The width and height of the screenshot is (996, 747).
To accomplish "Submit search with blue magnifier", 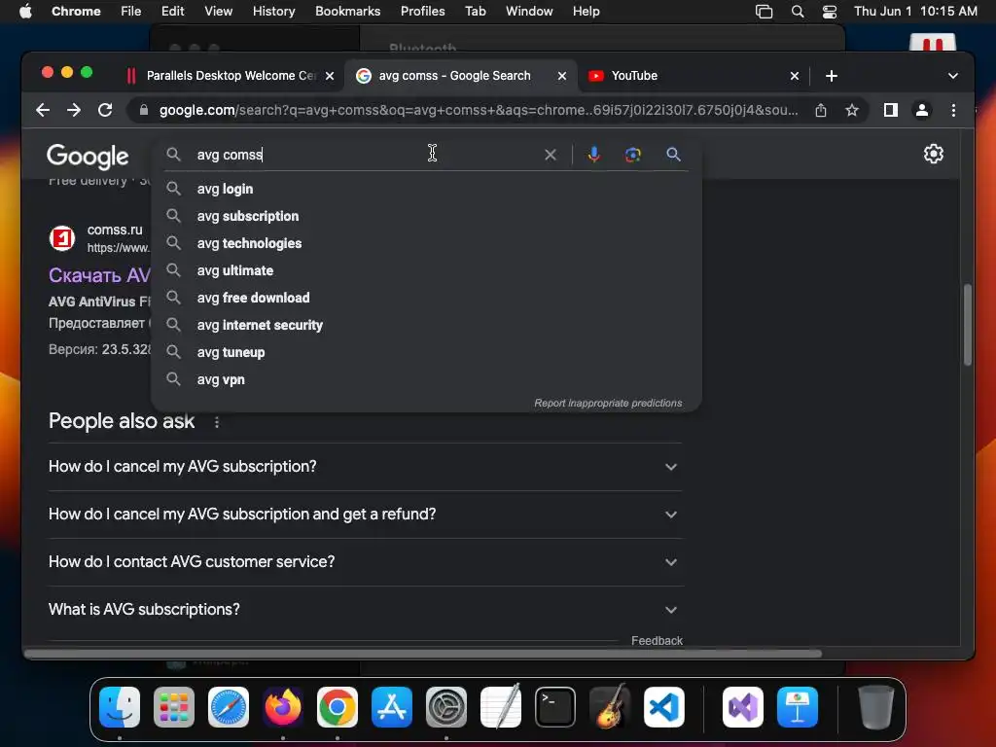I will (673, 155).
